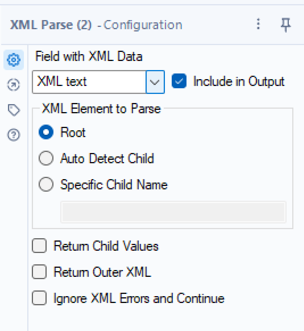Viewport: 304px width, 331px height.
Task: Select the Root radio option
Action: click(x=46, y=133)
